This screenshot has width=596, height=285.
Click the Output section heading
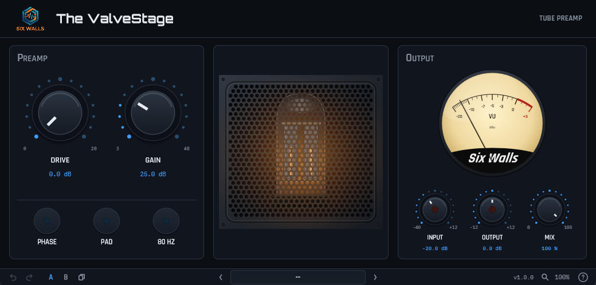click(x=419, y=58)
